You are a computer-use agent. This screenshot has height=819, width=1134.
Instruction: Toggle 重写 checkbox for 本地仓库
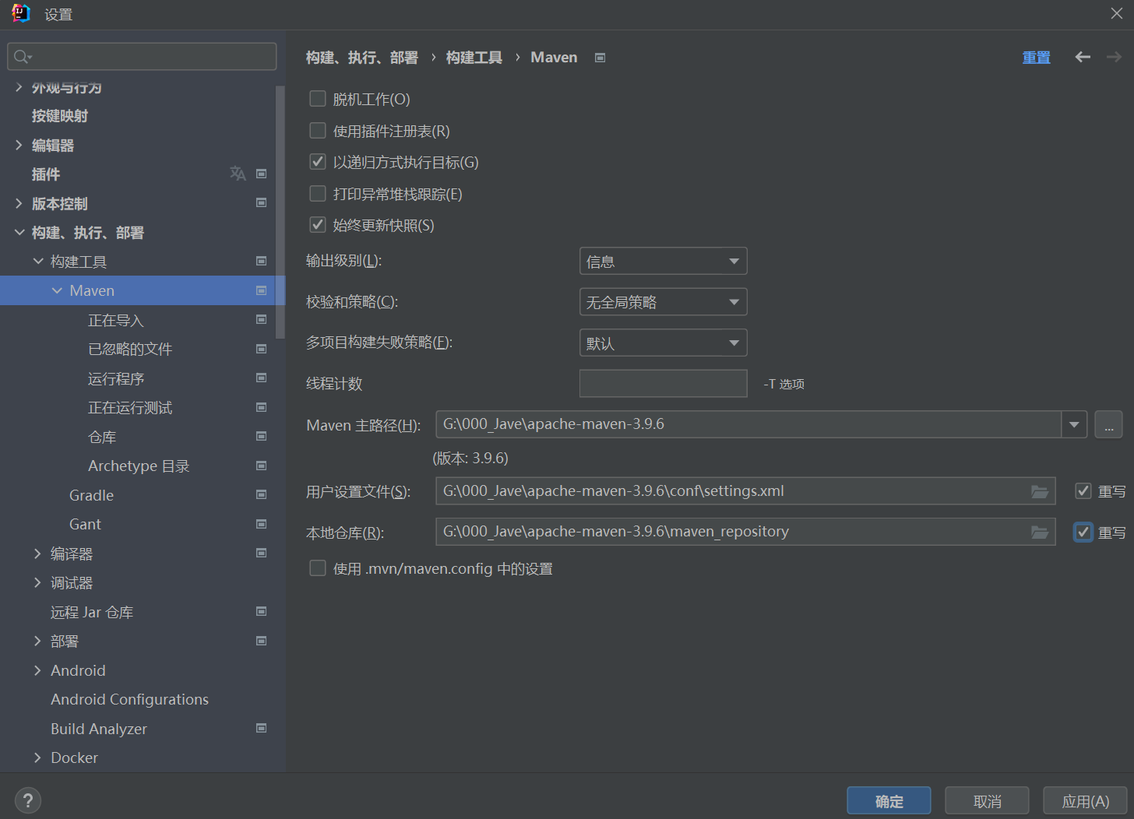1083,532
